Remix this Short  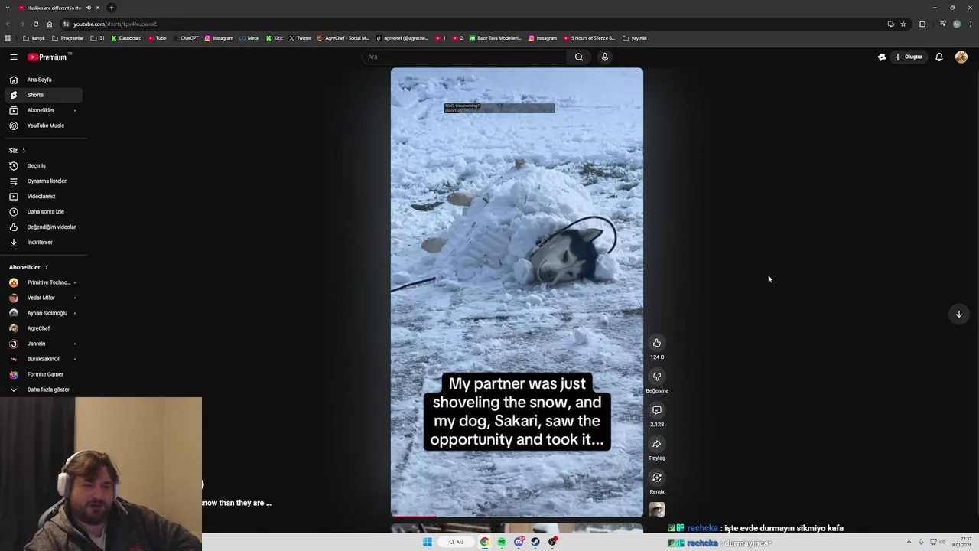click(657, 478)
